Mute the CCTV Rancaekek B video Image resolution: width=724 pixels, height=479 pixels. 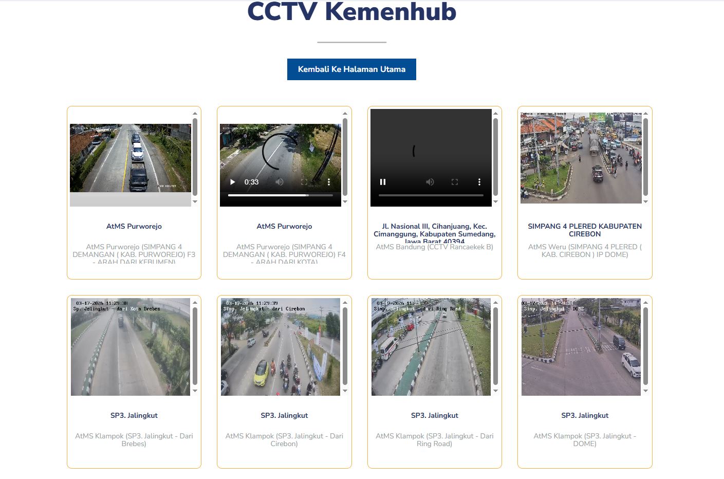point(430,182)
